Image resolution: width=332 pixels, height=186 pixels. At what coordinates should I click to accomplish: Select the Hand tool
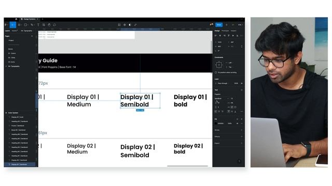point(49,25)
